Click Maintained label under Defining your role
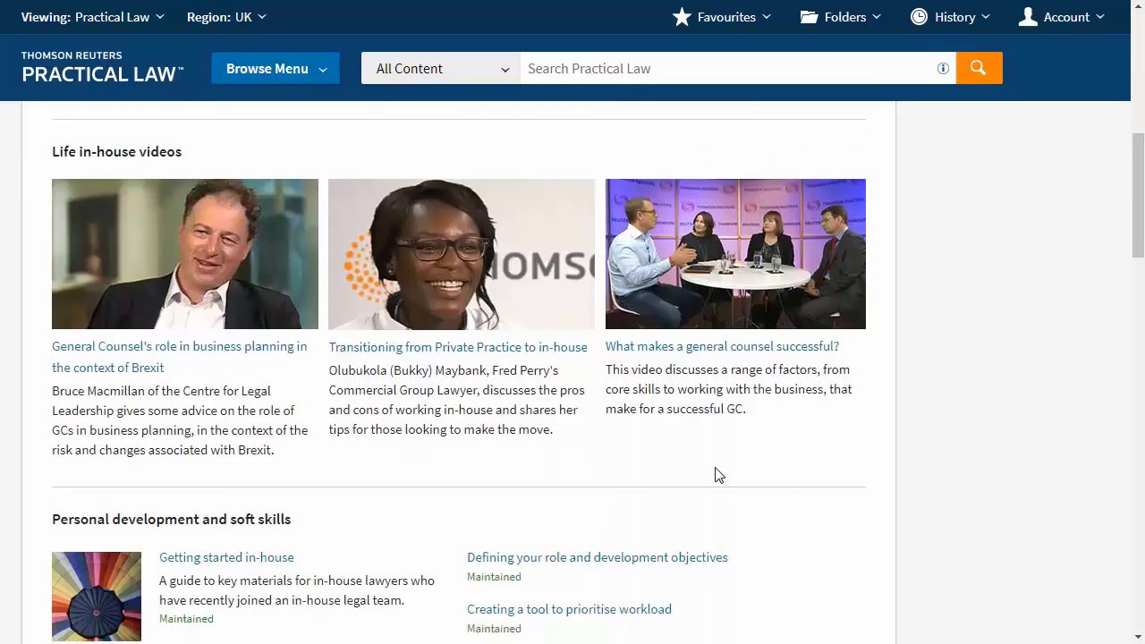This screenshot has width=1145, height=644. [x=494, y=577]
